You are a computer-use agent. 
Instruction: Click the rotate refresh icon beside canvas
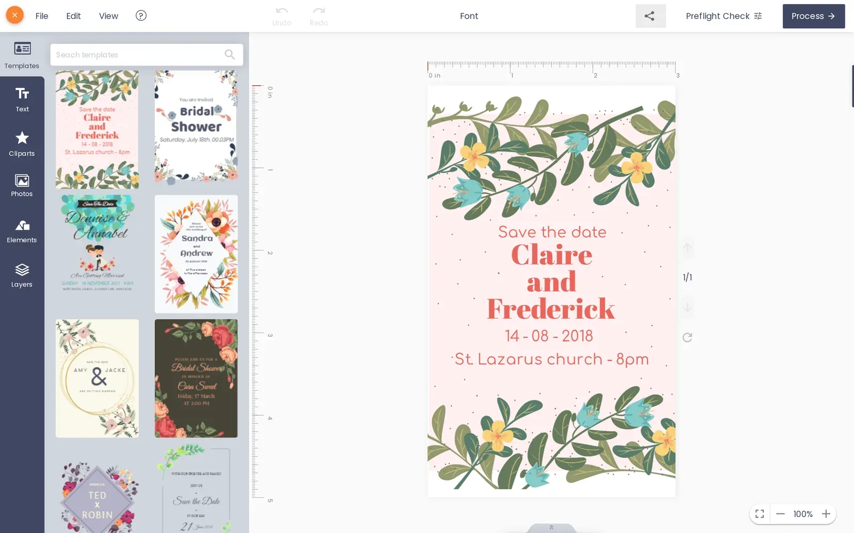click(x=687, y=337)
